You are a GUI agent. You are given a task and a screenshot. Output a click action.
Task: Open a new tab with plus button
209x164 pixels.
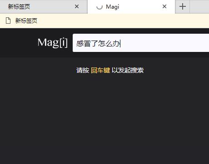[x=183, y=7]
